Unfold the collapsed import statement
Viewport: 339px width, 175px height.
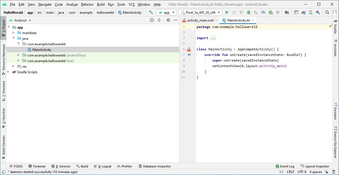(x=195, y=38)
